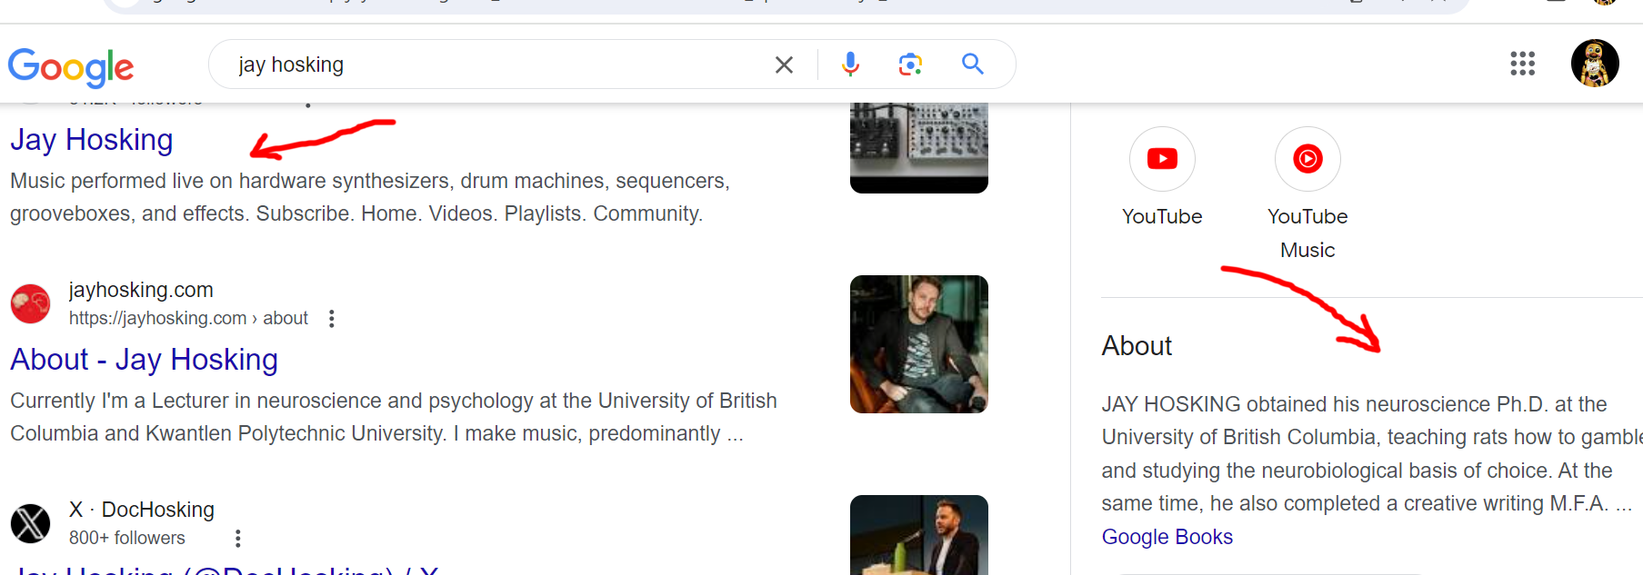
Task: Start voice search with the microphone icon
Action: coord(850,64)
